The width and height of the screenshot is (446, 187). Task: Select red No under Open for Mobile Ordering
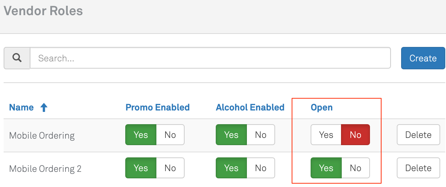355,135
